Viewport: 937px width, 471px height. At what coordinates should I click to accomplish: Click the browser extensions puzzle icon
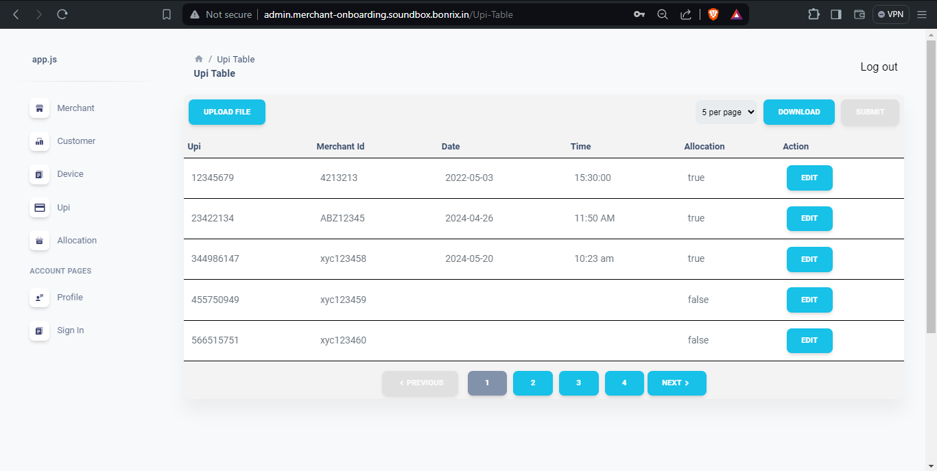coord(814,14)
